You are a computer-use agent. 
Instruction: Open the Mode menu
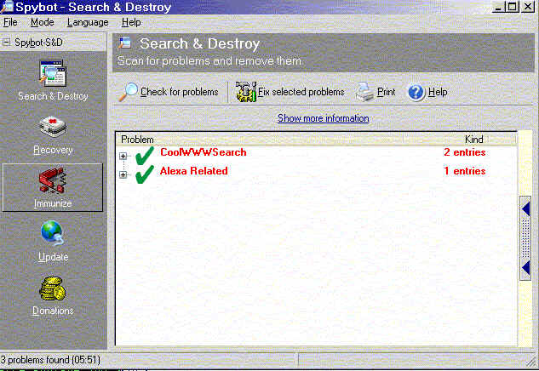(43, 22)
